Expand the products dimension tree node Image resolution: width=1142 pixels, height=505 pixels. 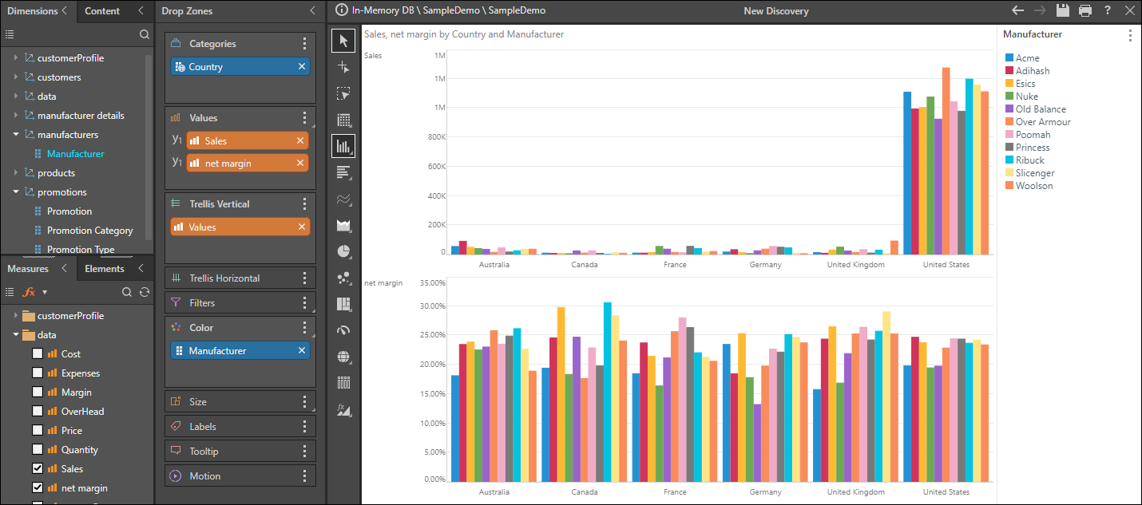click(x=16, y=173)
